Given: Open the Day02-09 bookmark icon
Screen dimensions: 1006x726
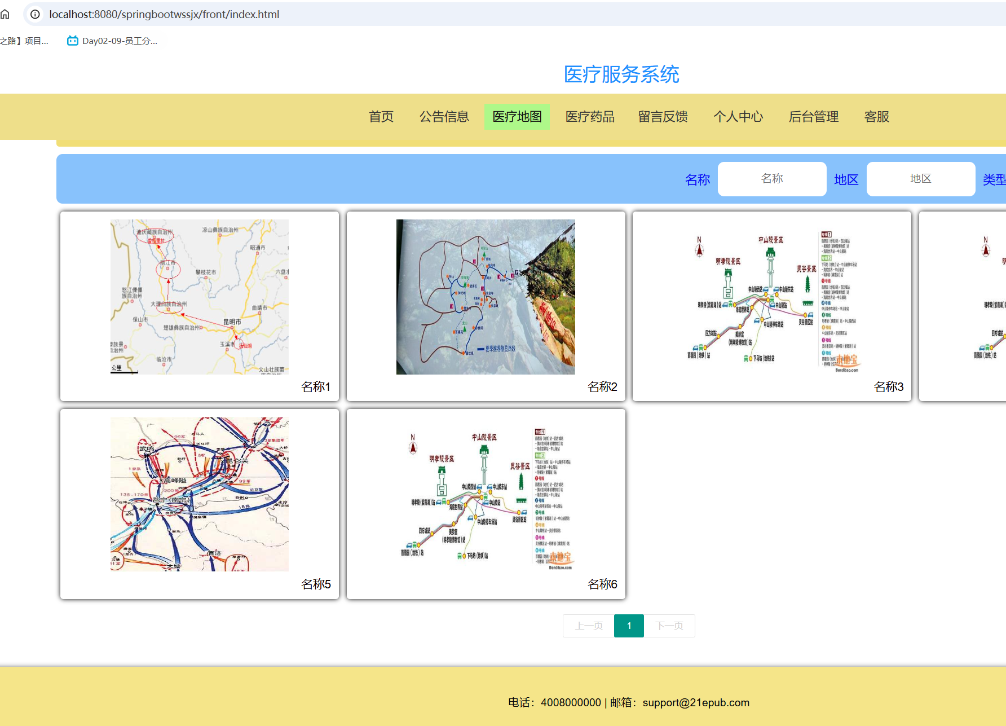Looking at the screenshot, I should pos(73,41).
